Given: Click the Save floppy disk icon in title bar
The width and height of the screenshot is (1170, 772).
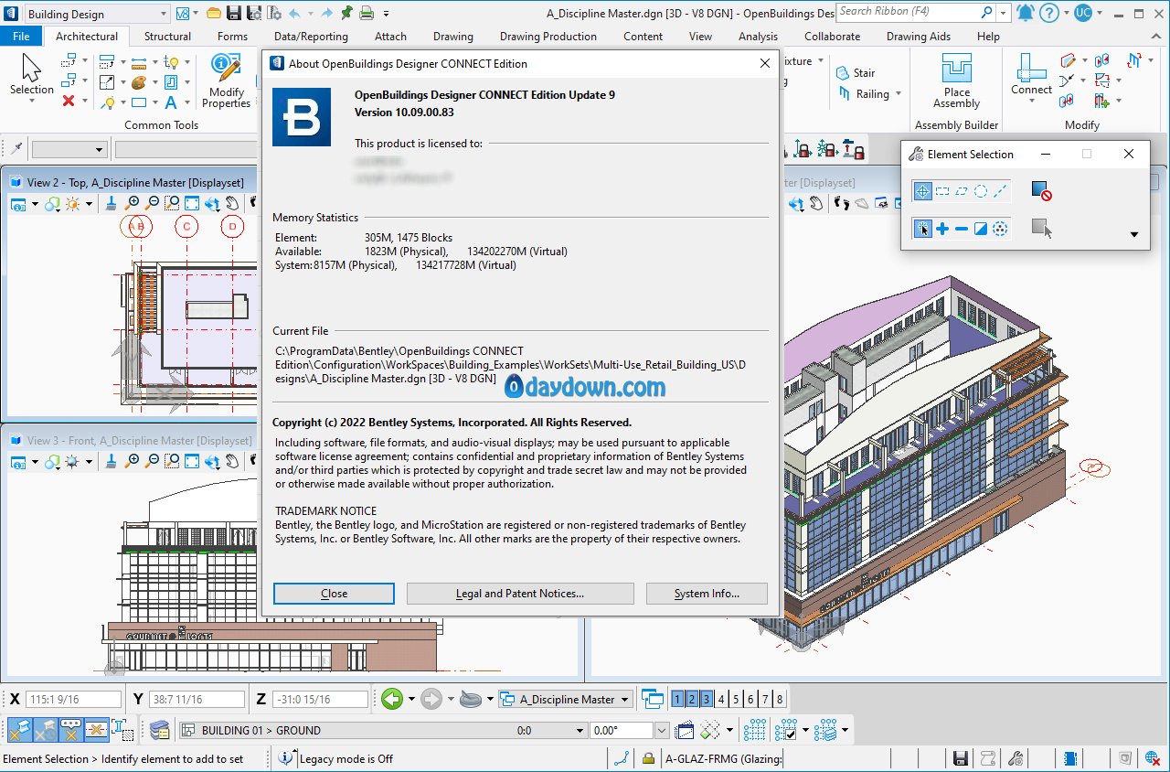Looking at the screenshot, I should point(234,13).
